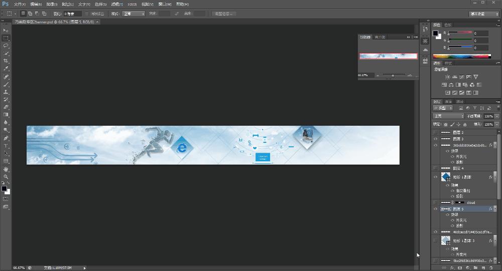Show the hidden cloud layer
This screenshot has width=502, height=271.
point(435,202)
